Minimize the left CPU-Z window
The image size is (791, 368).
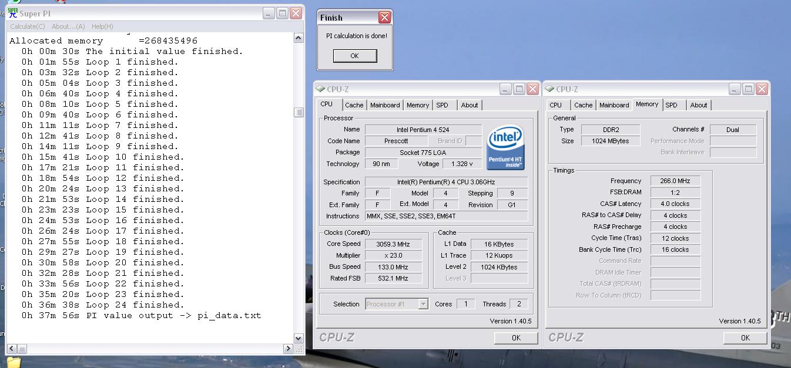pos(506,89)
